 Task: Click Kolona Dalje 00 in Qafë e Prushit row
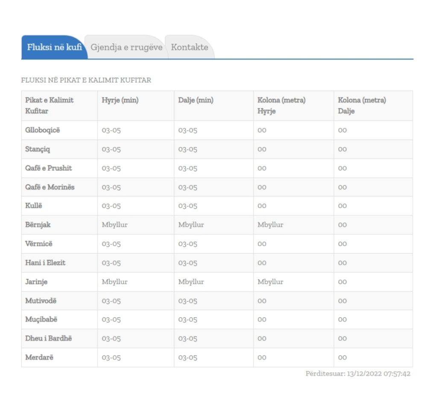point(342,168)
